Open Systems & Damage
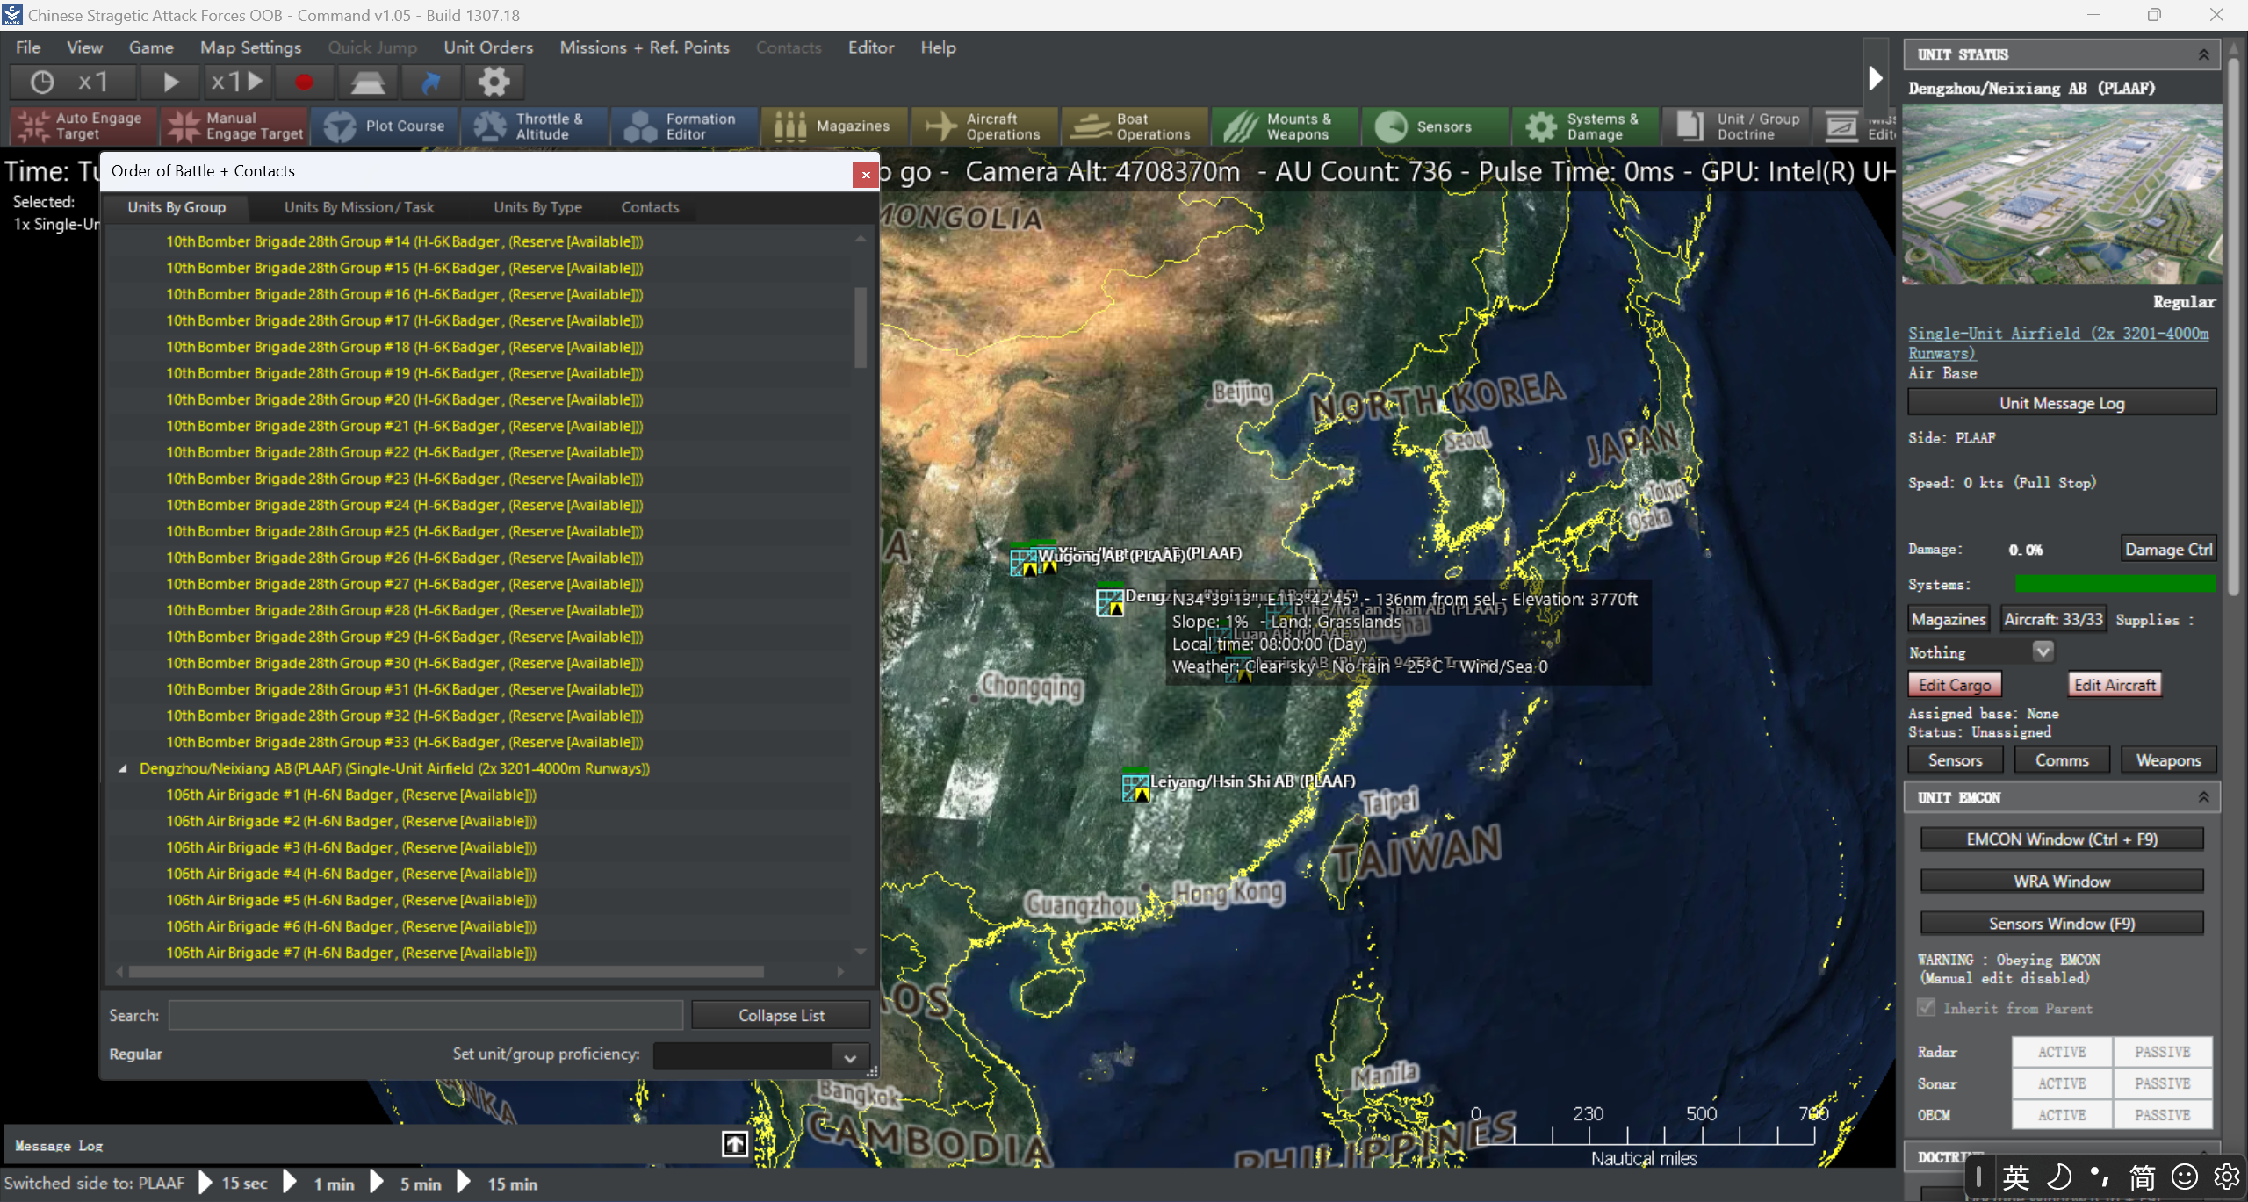Image resolution: width=2248 pixels, height=1202 pixels. point(1586,126)
